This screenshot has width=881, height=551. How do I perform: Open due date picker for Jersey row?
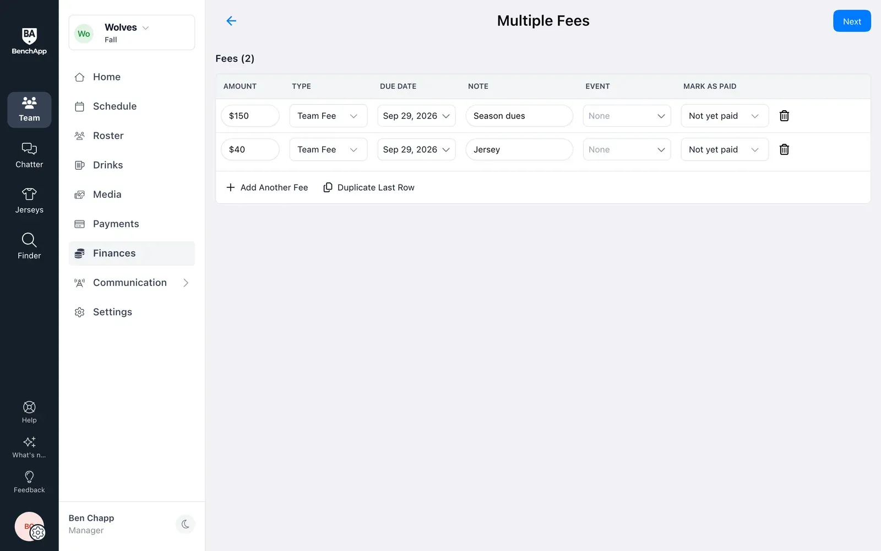[x=416, y=149]
